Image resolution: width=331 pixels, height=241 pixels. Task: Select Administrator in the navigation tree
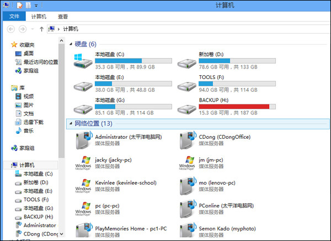[x=36, y=226]
